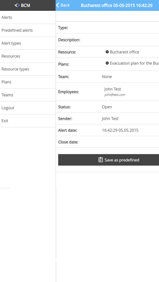The image size is (159, 282).
Task: Click the Back button label
Action: [x=65, y=5]
